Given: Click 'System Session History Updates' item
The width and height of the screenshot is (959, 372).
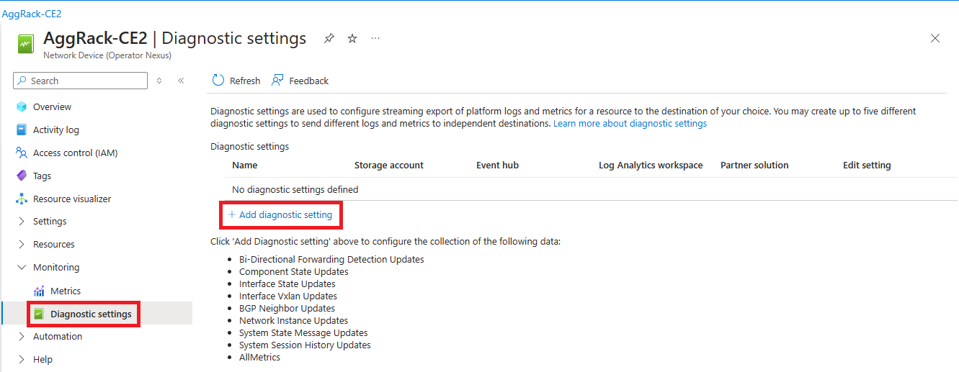Looking at the screenshot, I should tap(305, 345).
